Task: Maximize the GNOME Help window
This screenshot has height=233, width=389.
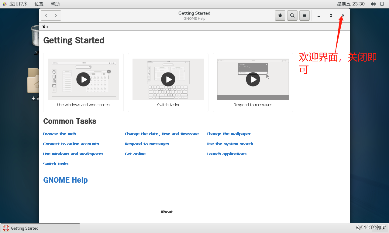Action: coord(331,15)
